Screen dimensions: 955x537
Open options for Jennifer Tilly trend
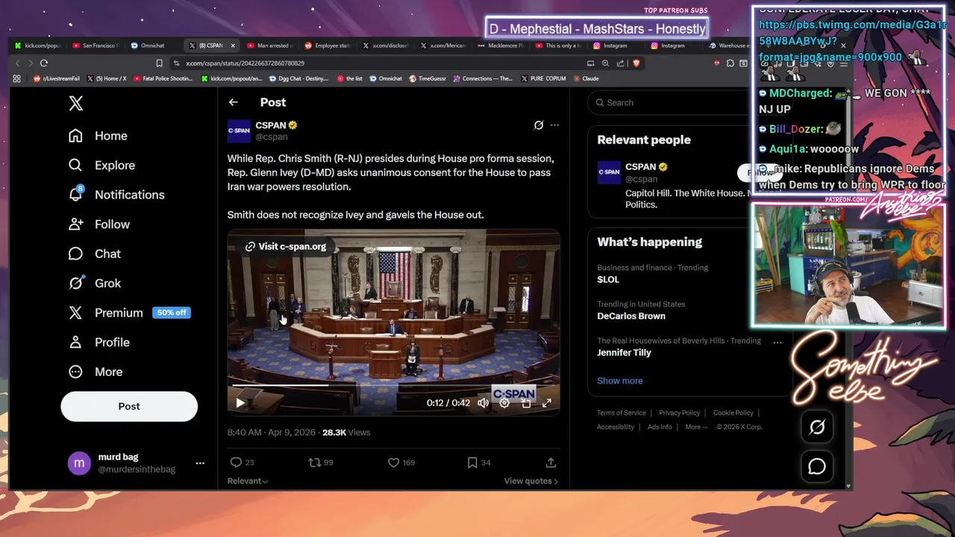[x=777, y=342]
